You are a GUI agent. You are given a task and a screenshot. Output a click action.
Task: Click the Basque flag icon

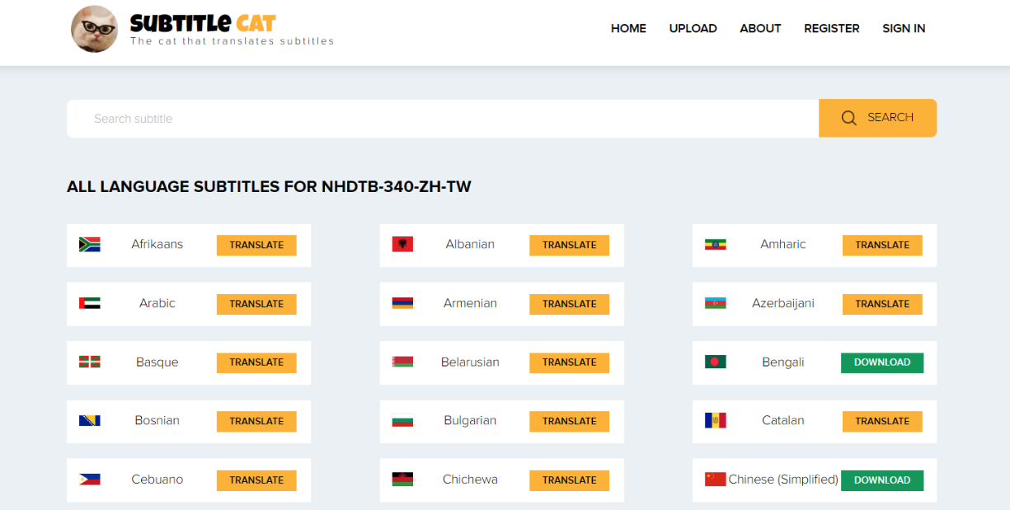coord(90,362)
